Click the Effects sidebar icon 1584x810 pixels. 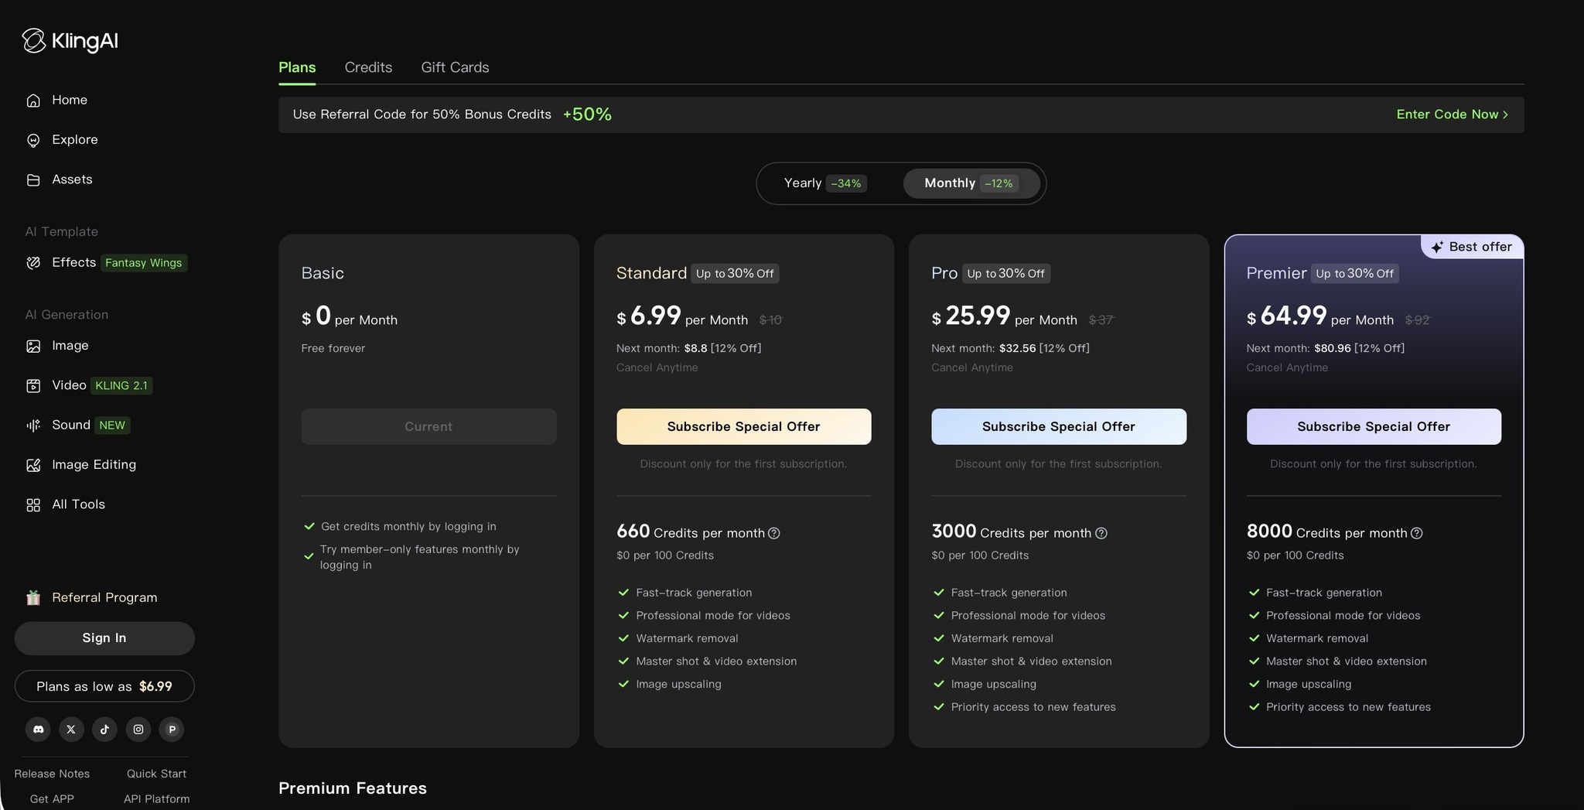coord(33,263)
